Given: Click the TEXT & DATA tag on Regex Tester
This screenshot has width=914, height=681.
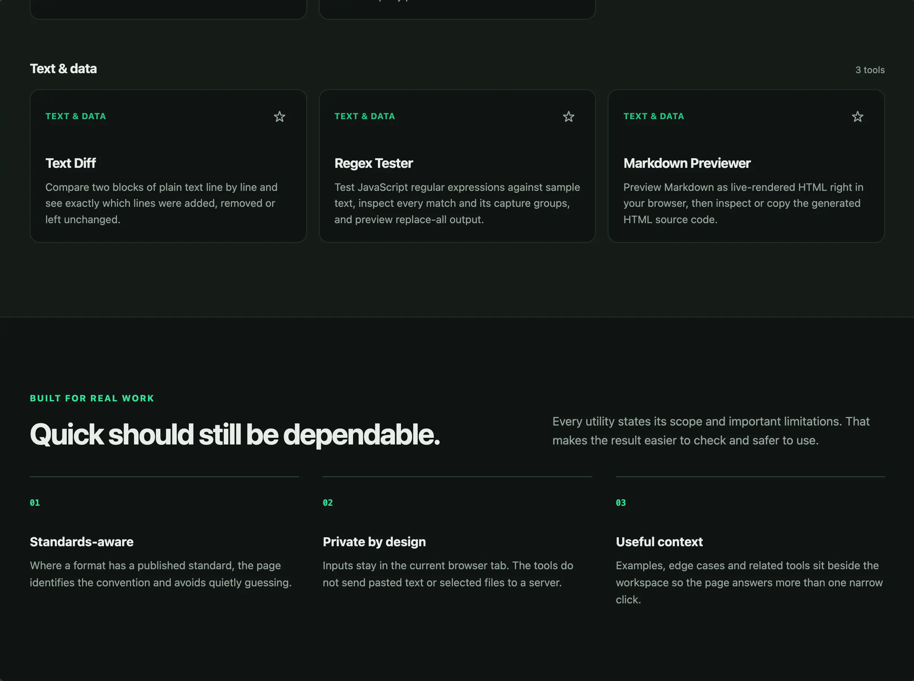Looking at the screenshot, I should click(365, 116).
